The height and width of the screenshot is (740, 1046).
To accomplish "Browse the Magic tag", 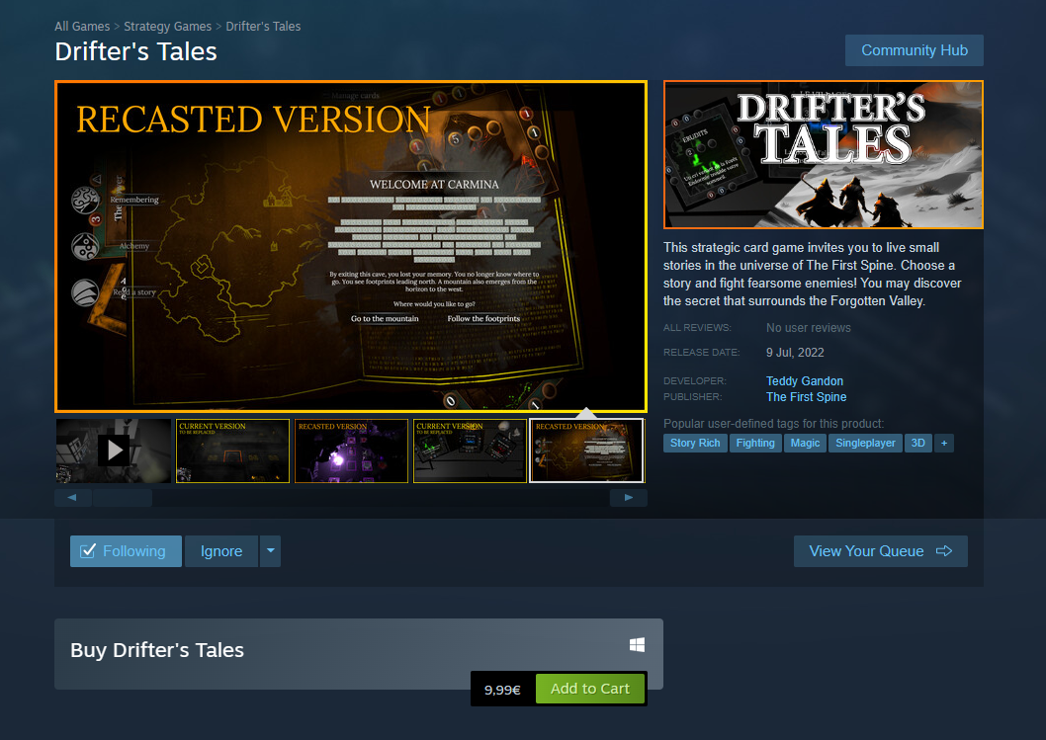I will point(805,443).
